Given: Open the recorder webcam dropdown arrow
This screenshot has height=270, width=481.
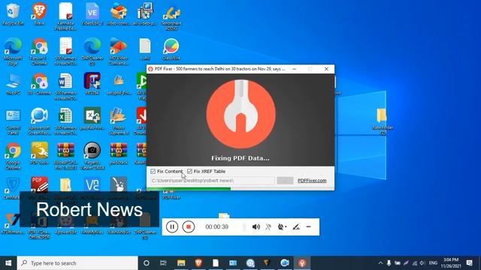Looking at the screenshot, I should (286, 226).
